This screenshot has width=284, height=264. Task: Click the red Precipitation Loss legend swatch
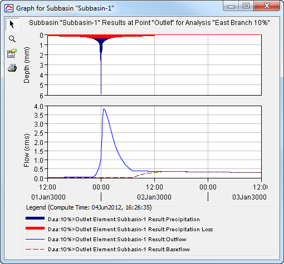[35, 228]
